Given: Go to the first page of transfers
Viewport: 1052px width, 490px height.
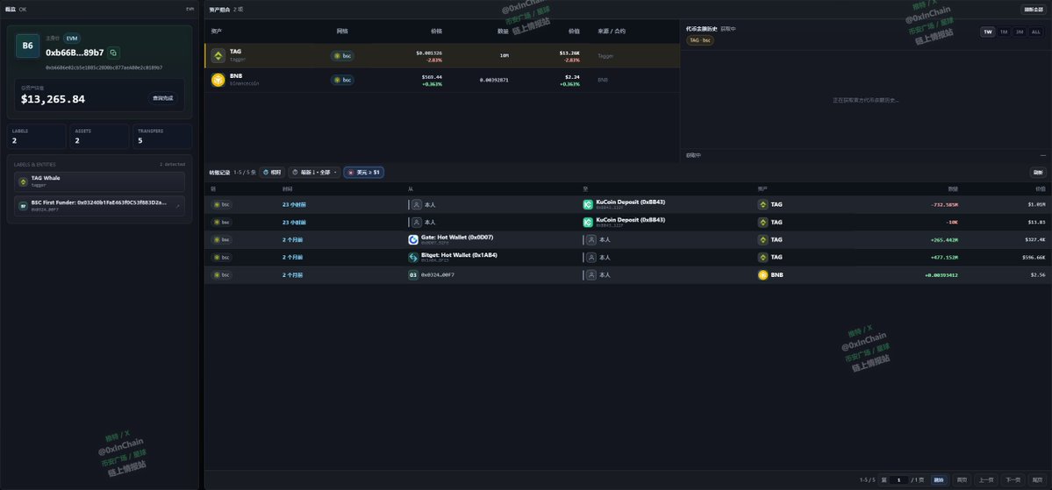Looking at the screenshot, I should tap(963, 480).
